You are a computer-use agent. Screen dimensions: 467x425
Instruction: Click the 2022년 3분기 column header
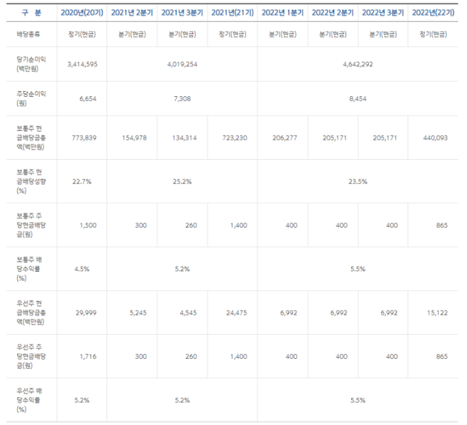point(383,13)
